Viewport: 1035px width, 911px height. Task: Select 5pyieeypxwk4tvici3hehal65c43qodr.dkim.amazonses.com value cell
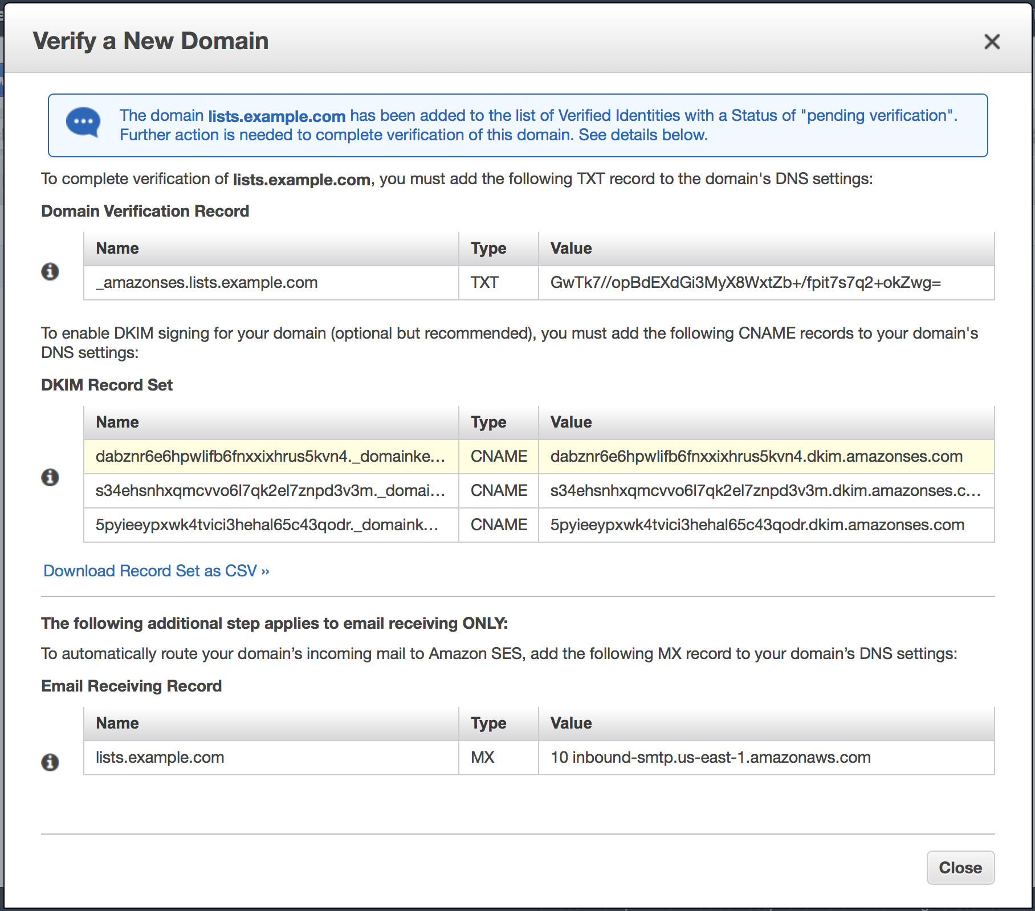[767, 525]
